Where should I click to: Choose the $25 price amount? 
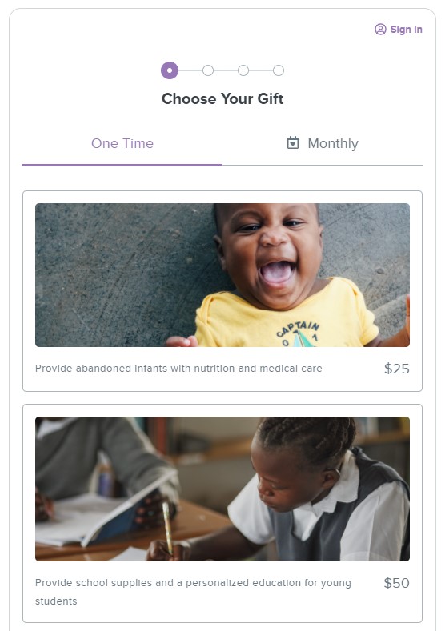click(397, 369)
